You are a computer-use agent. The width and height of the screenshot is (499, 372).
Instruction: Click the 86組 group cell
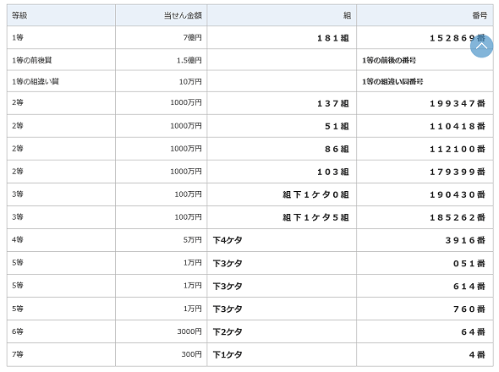(x=337, y=149)
